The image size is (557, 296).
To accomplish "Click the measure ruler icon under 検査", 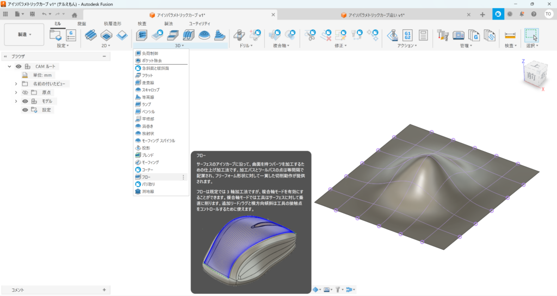I will click(510, 35).
